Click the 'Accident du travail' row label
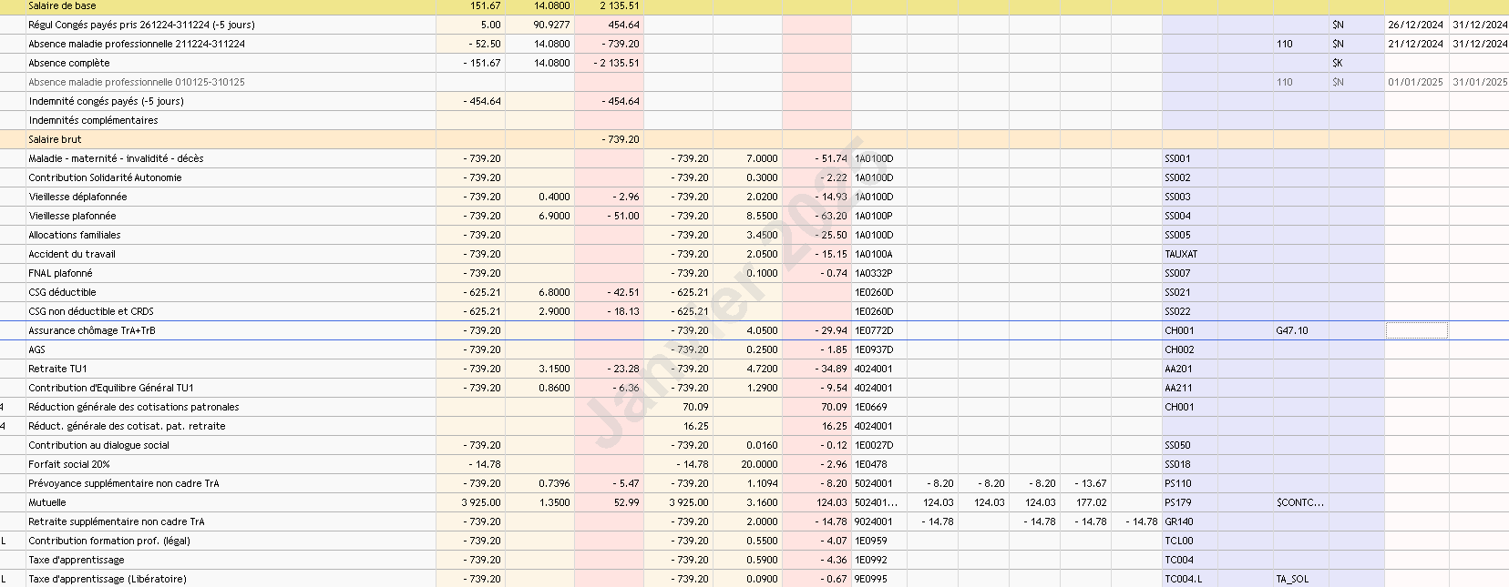Image resolution: width=1509 pixels, height=587 pixels. click(72, 254)
